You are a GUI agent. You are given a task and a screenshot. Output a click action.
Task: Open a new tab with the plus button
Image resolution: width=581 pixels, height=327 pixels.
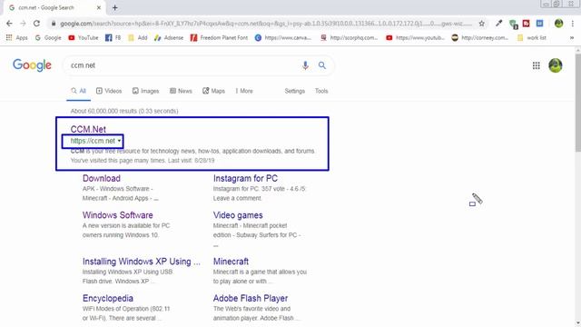pos(115,7)
